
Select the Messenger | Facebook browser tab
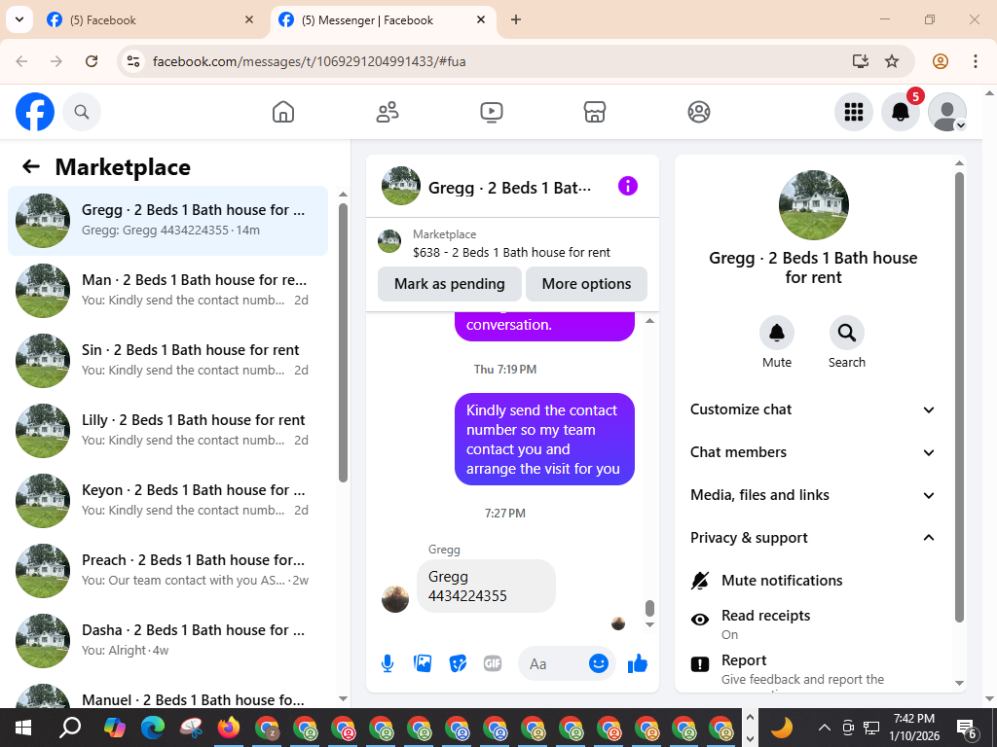click(384, 19)
